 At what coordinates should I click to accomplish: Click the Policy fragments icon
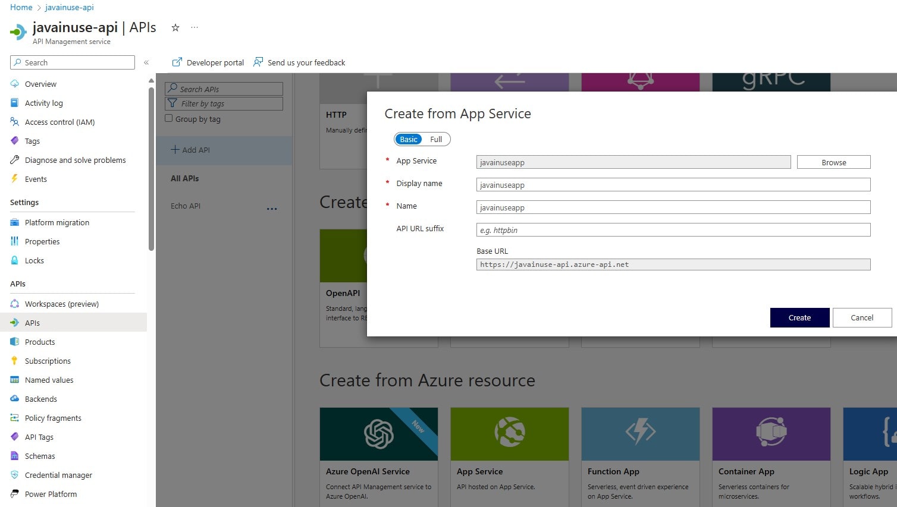coord(15,418)
